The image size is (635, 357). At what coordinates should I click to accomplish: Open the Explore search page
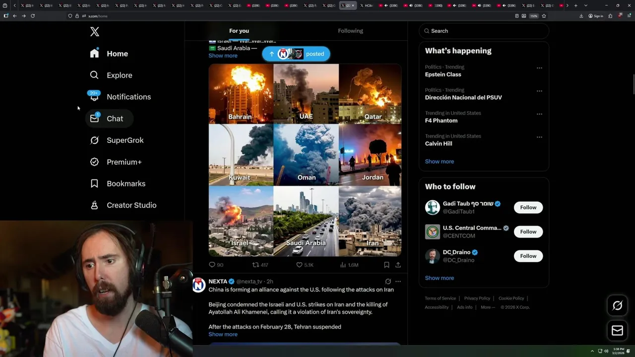click(x=111, y=75)
